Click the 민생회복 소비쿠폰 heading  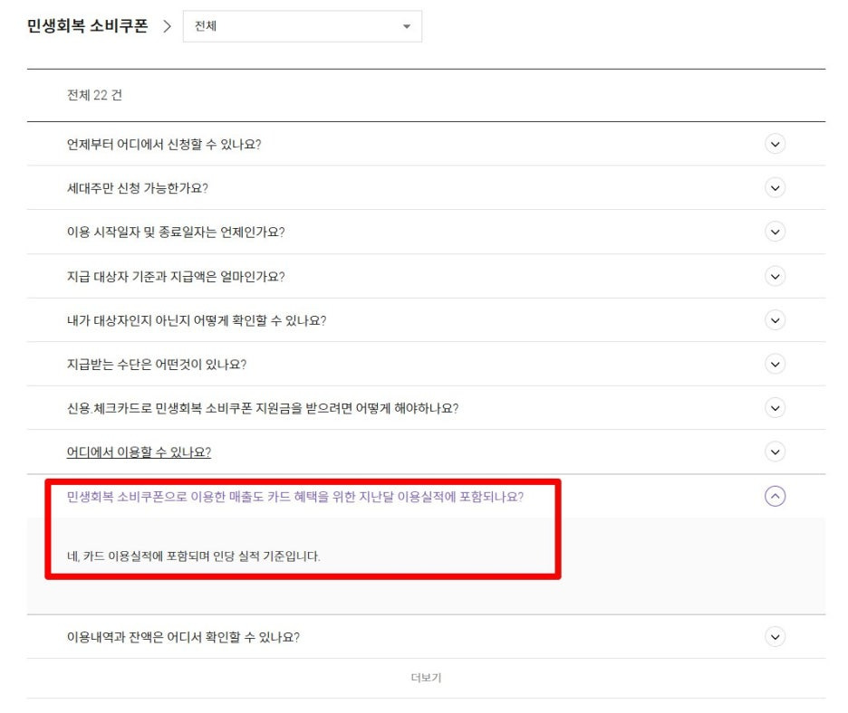pos(87,26)
